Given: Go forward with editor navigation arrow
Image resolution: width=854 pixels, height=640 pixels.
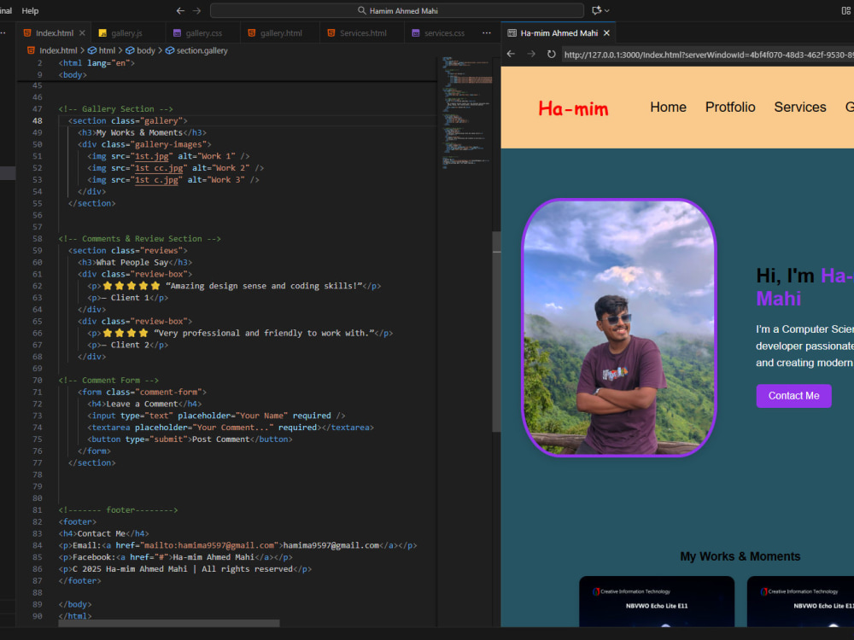Looking at the screenshot, I should coord(196,10).
